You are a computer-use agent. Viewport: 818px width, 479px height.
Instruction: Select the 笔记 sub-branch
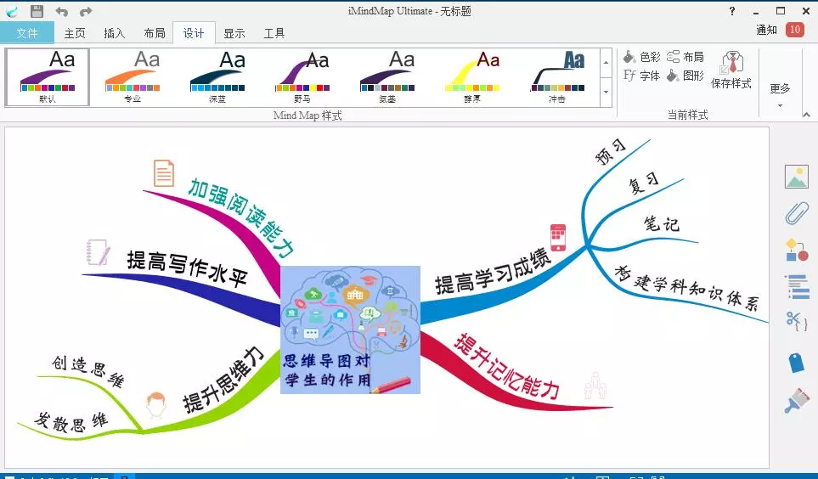(662, 223)
